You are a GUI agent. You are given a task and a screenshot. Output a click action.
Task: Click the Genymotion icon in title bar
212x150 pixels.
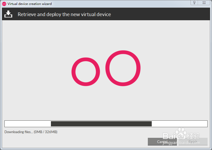coord(4,4)
